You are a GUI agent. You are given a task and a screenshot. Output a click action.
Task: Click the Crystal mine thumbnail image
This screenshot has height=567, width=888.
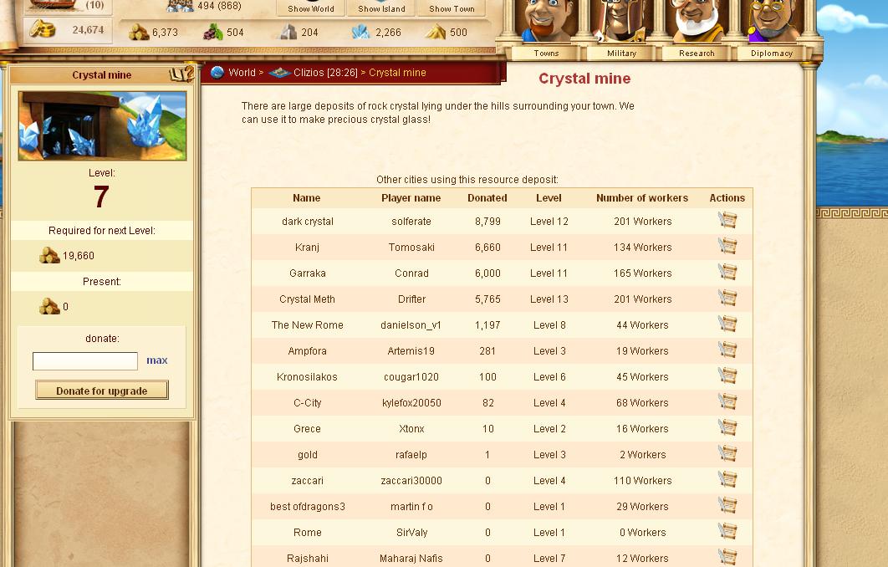tap(102, 125)
